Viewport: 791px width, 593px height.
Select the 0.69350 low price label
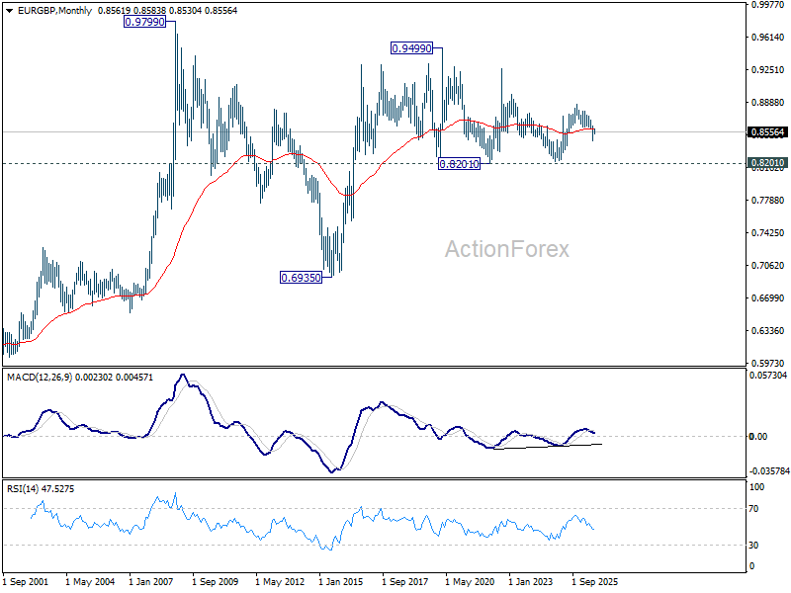[x=302, y=278]
